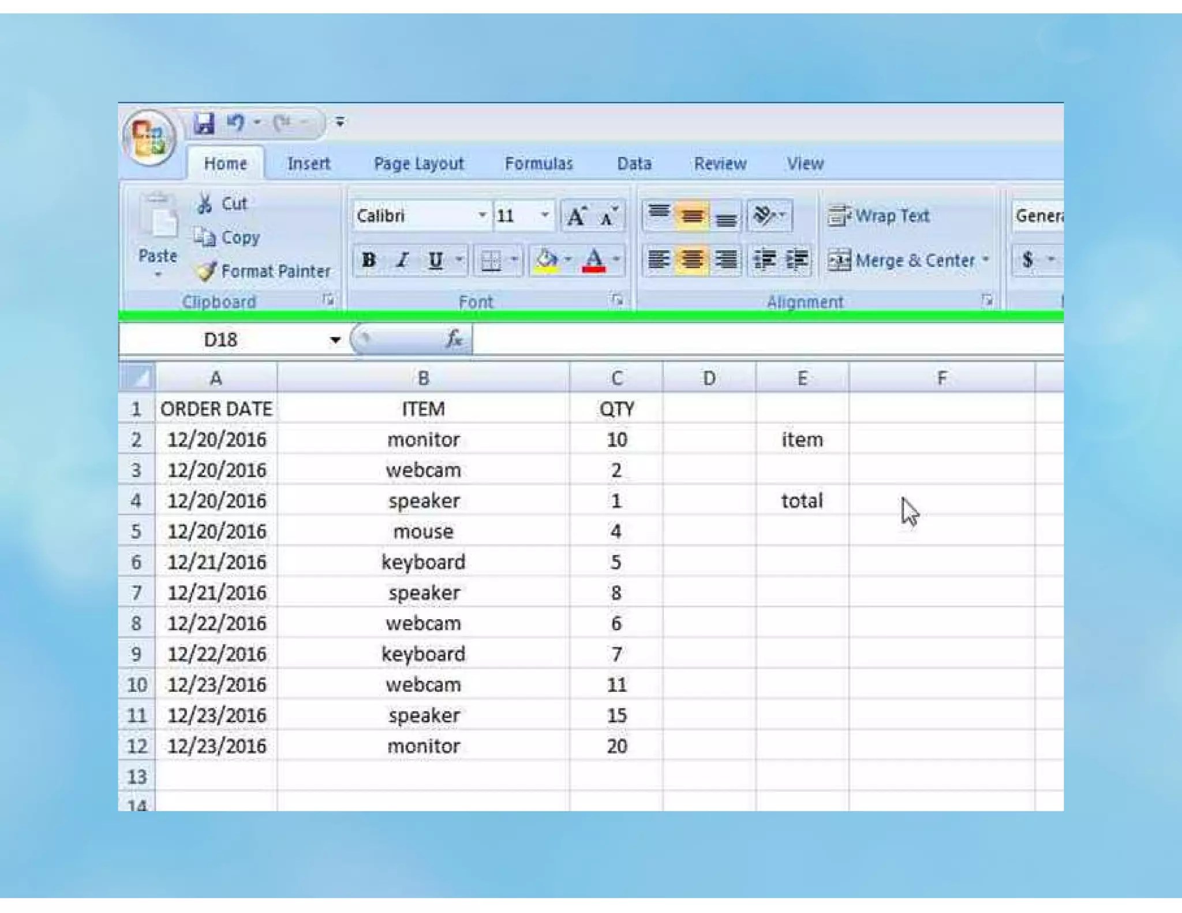Toggle Italic formatting
This screenshot has width=1182, height=913.
(x=402, y=260)
